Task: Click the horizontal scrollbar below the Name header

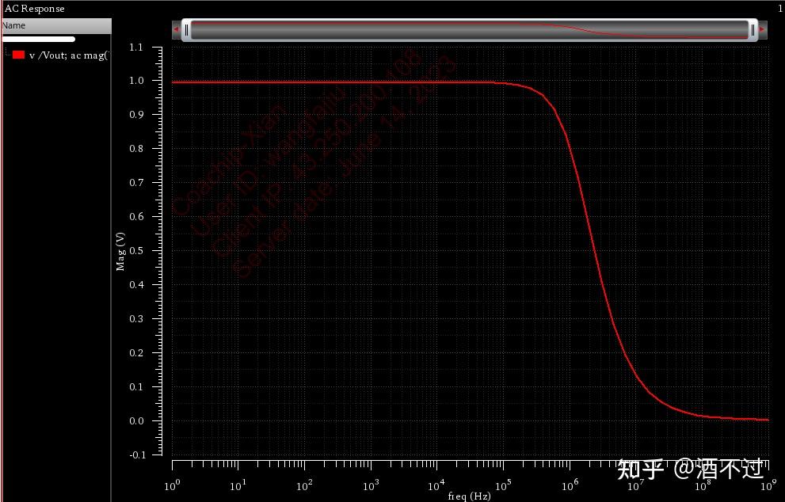Action: (x=38, y=38)
